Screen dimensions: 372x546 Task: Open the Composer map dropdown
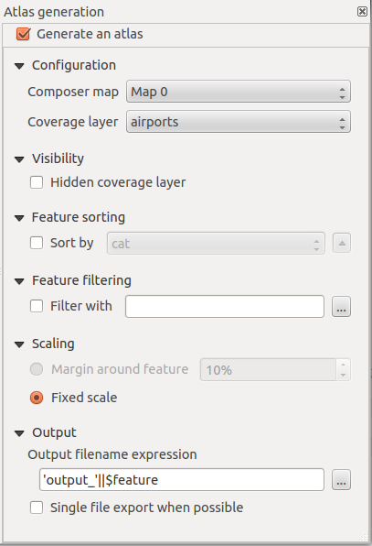[x=239, y=92]
